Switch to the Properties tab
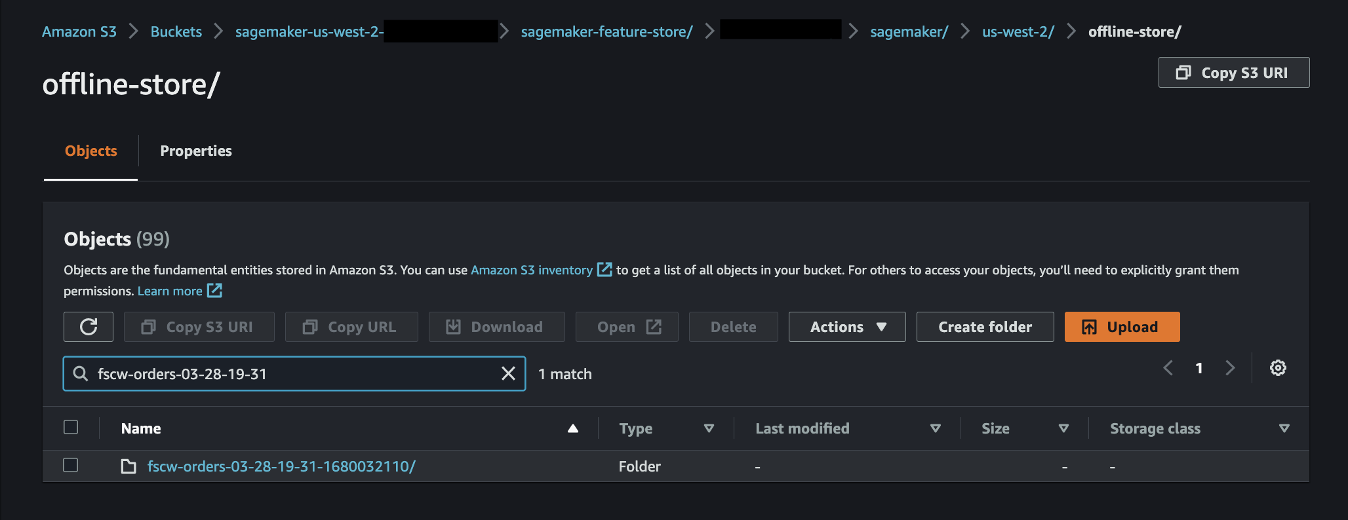 click(196, 151)
